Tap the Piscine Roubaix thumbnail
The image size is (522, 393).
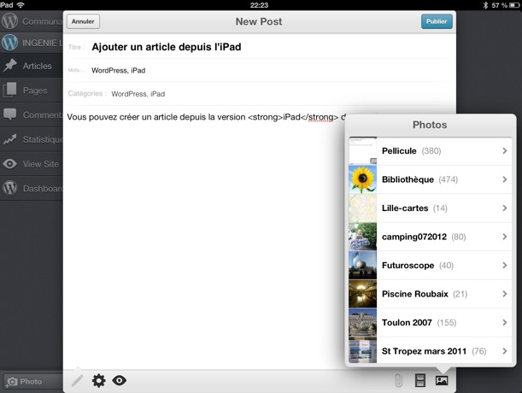click(x=362, y=294)
